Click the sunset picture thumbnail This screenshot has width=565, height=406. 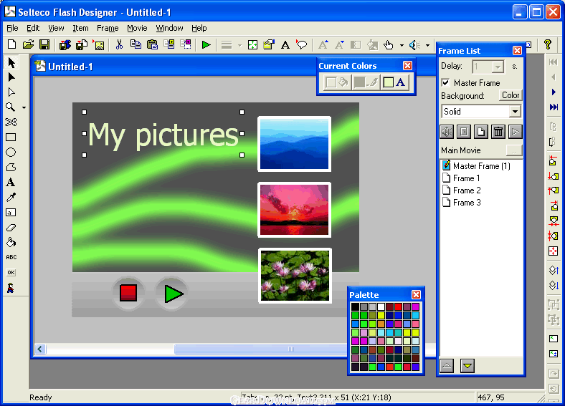(x=295, y=210)
